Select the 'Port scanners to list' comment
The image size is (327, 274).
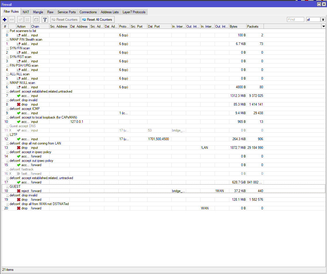point(23,31)
